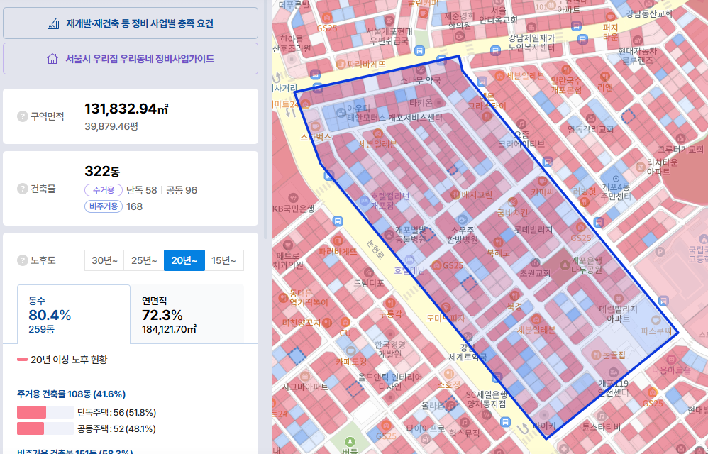Click the 초원교회 church icon
Image resolution: width=708 pixels, height=454 pixels.
click(535, 262)
